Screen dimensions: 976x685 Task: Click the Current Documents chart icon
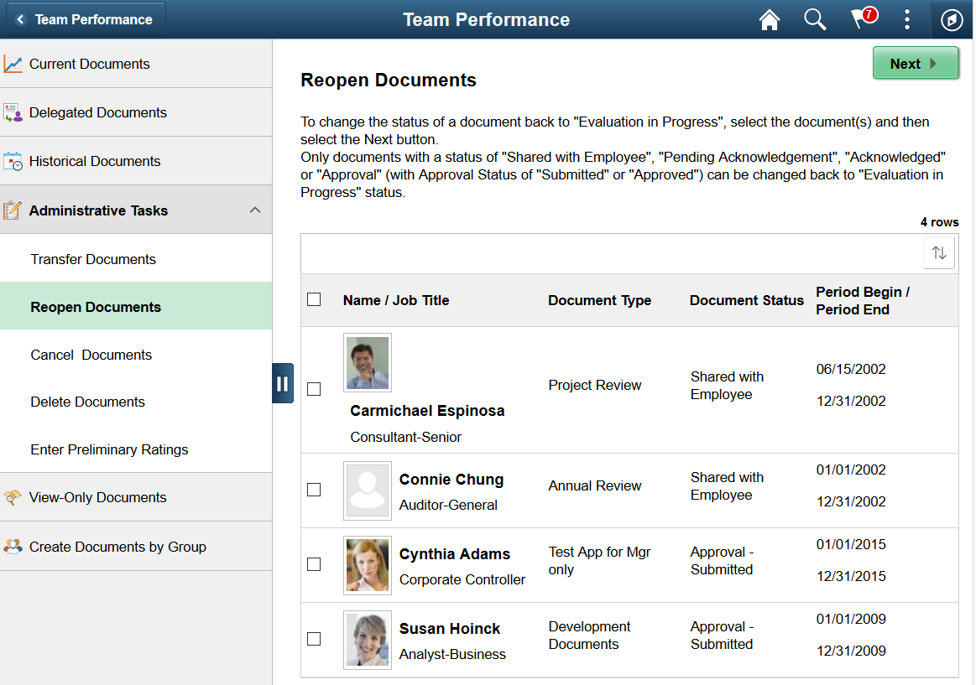13,64
